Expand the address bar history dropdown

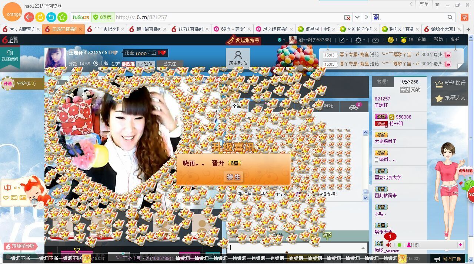point(357,17)
